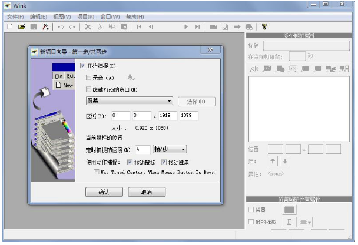This screenshot has height=245, width=358.
Task: Toggle the 按动鼠标 checkbox
Action: (x=130, y=162)
